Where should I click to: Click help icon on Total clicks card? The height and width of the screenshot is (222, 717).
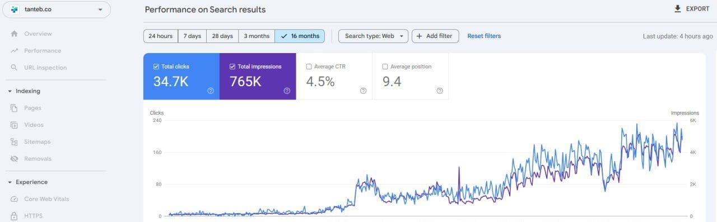coord(211,91)
